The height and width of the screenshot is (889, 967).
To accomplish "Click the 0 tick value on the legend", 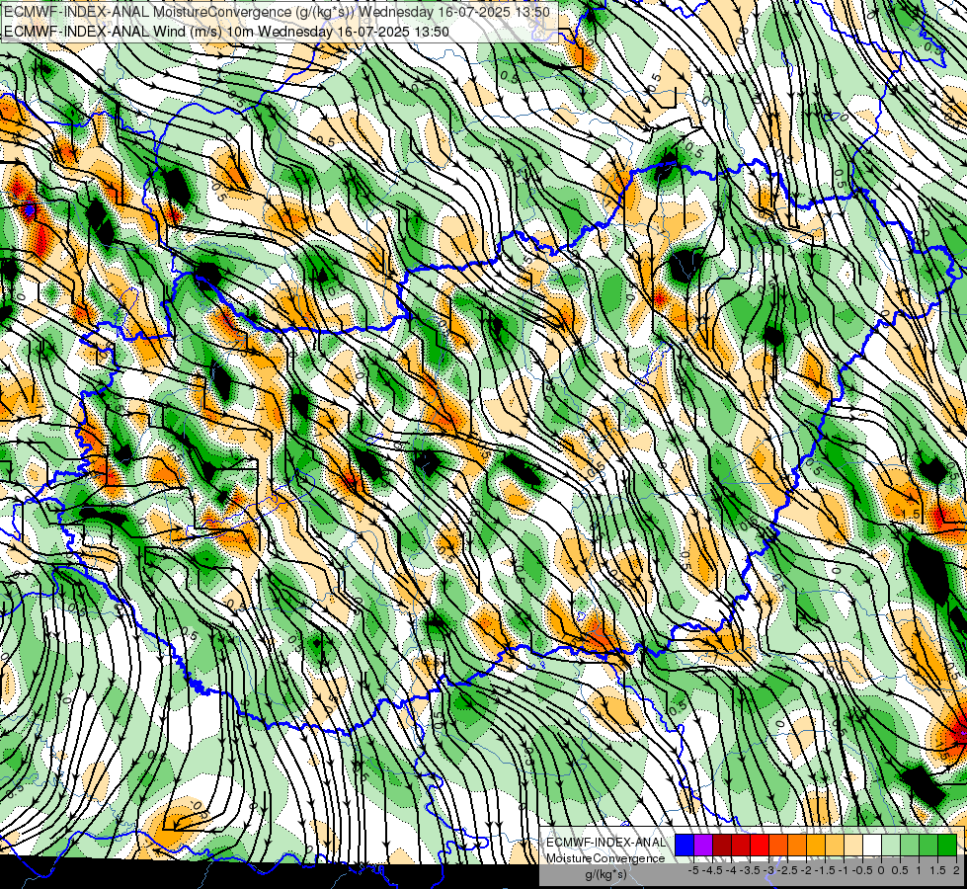I will (x=881, y=870).
